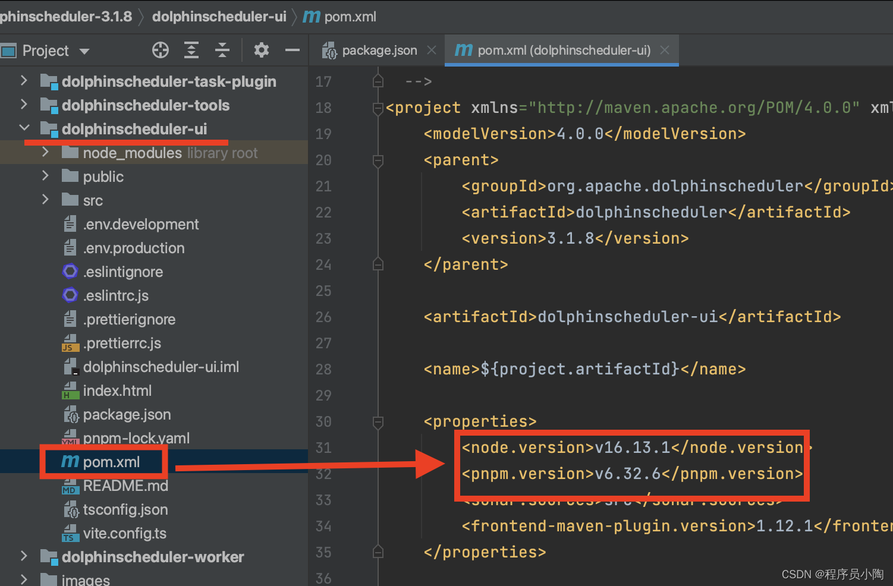Click the Project view window icon

pyautogui.click(x=8, y=51)
